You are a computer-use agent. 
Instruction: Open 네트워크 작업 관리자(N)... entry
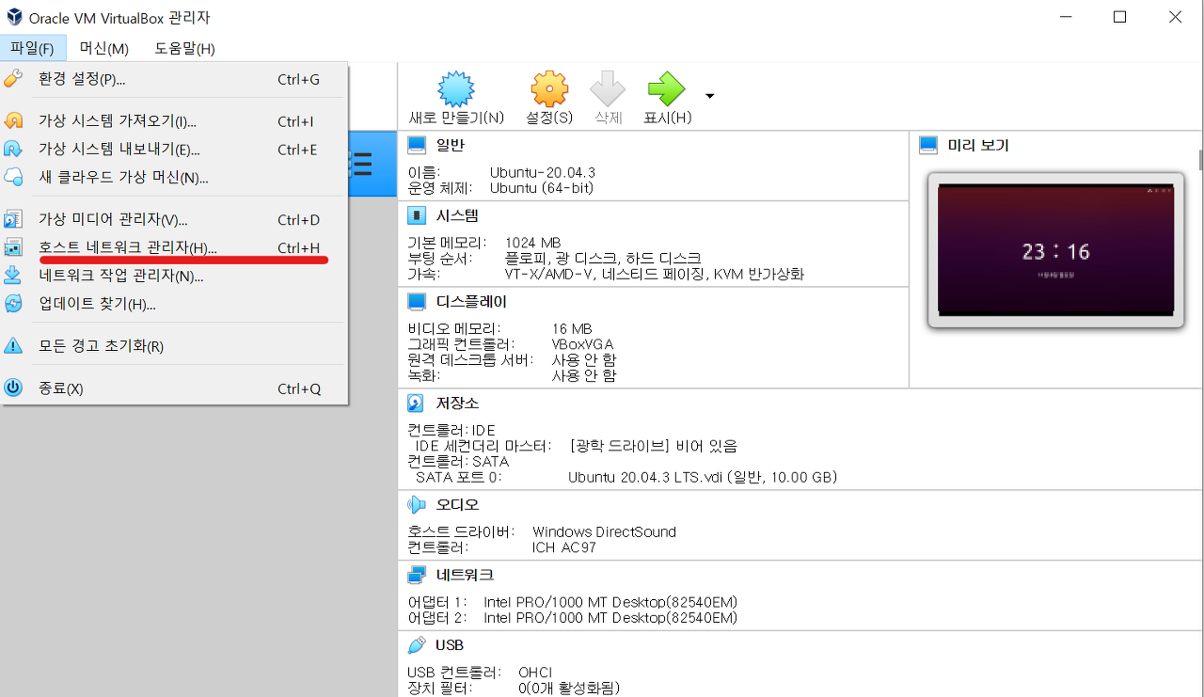(x=174, y=277)
